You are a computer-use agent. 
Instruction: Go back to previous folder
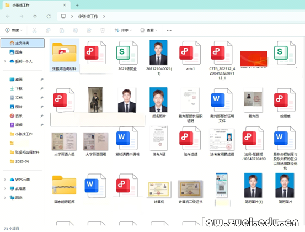click(x=8, y=17)
